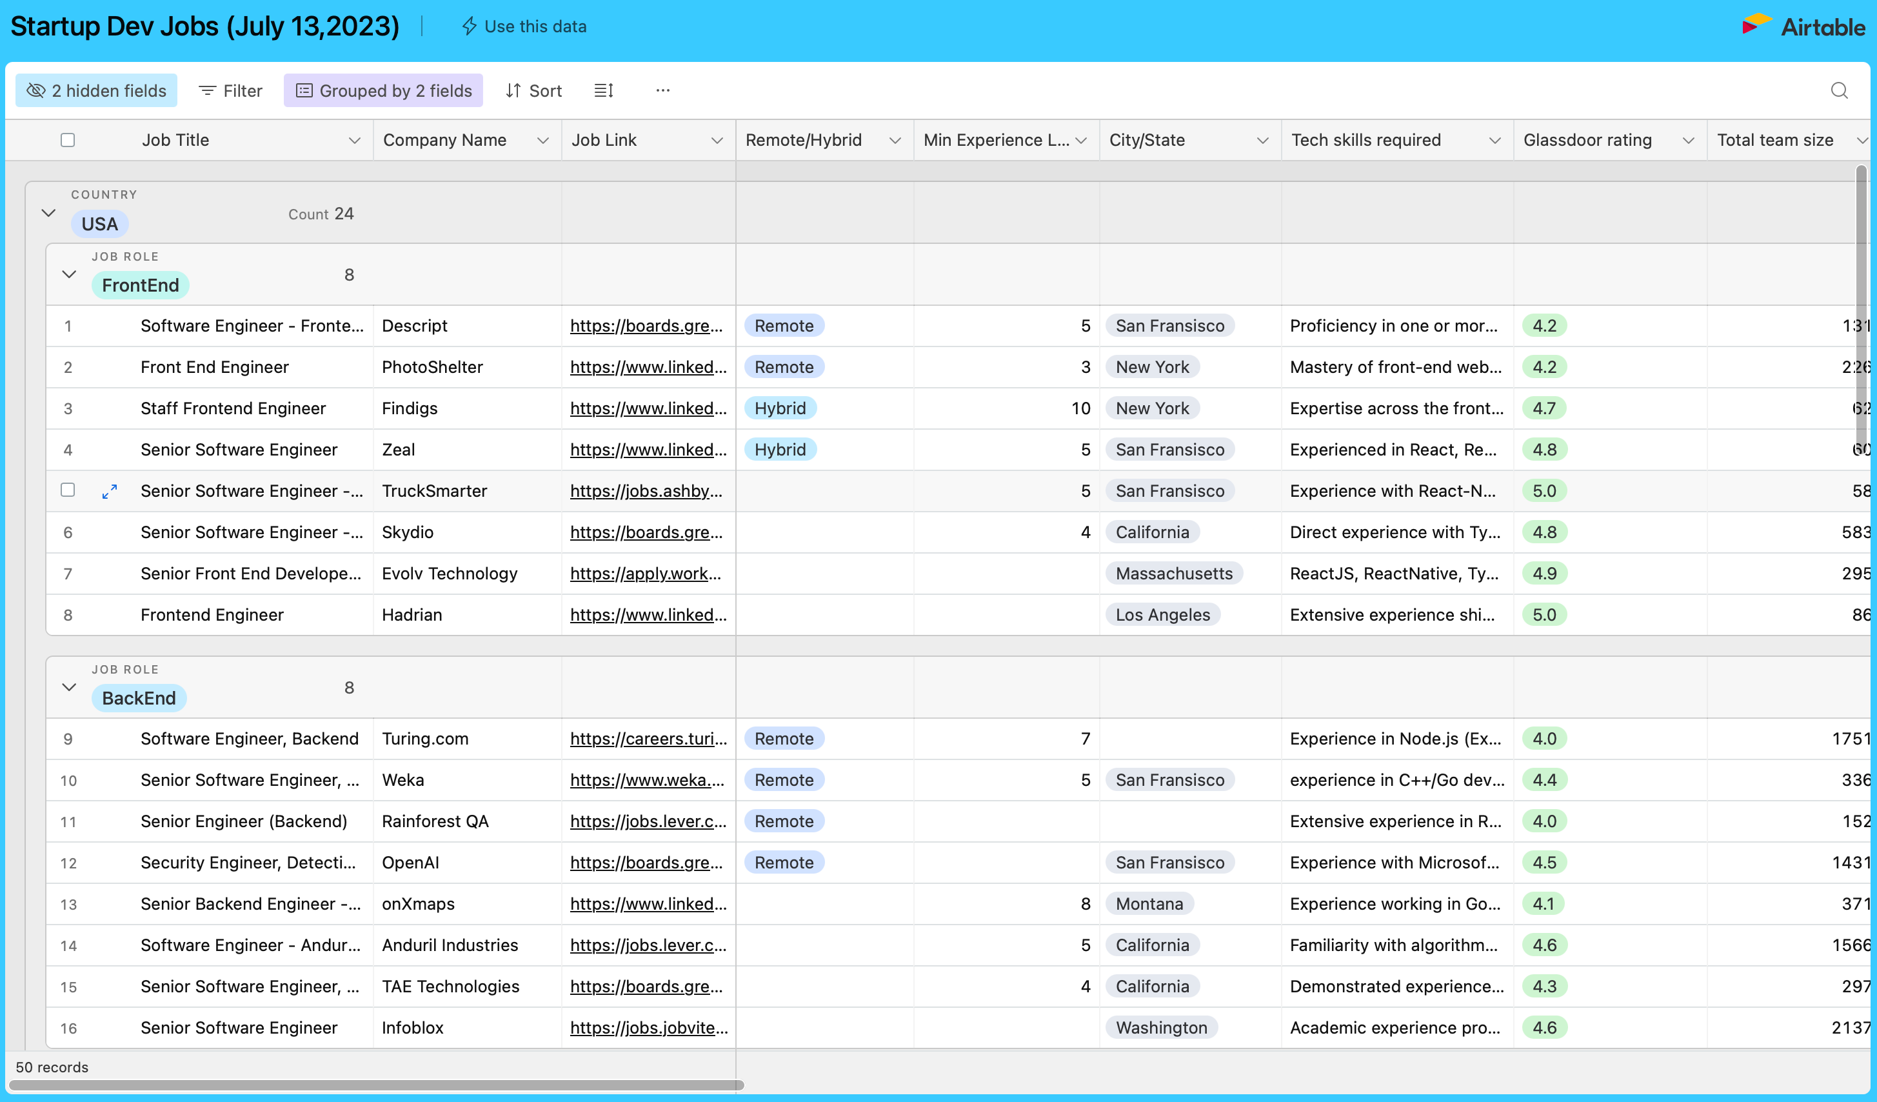
Task: Click the Startup Dev Jobs title
Action: 205,26
